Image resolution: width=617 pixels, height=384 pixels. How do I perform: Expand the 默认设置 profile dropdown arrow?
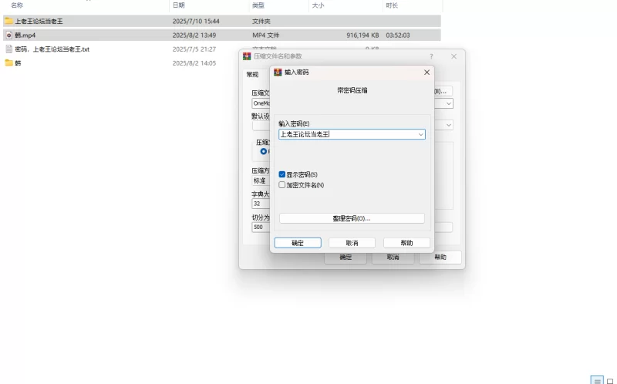click(x=449, y=125)
